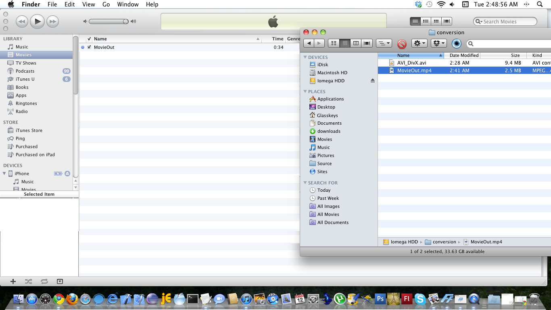The height and width of the screenshot is (310, 551).
Task: Switch Finder to icon view
Action: pos(334,43)
